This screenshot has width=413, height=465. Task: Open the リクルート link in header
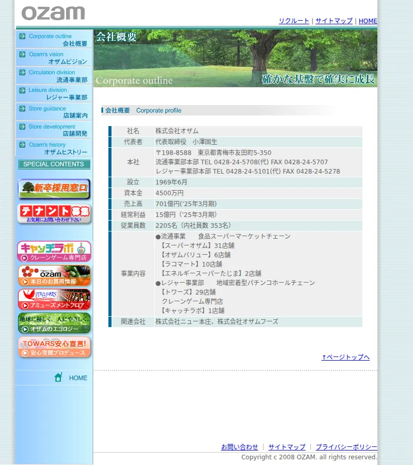click(294, 21)
